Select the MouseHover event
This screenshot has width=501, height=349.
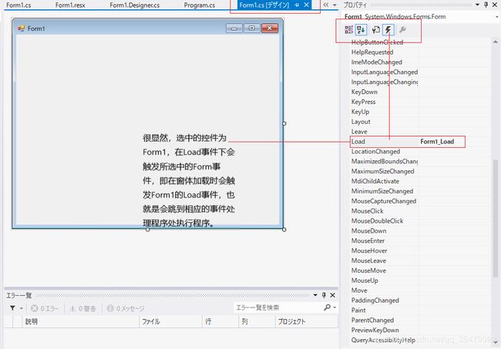369,250
